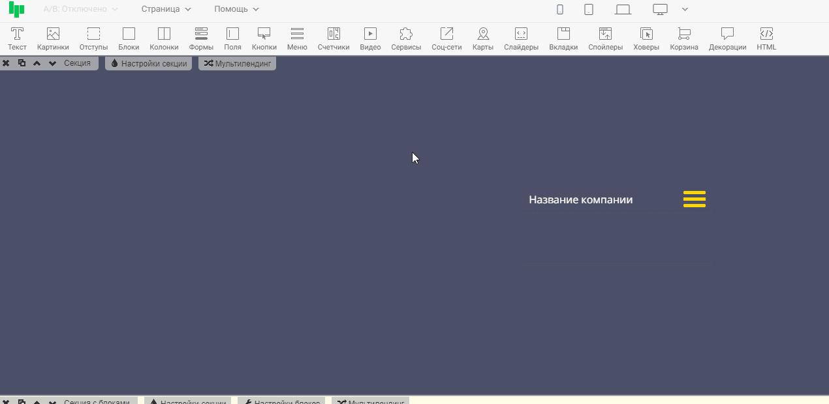Switch to tablet preview mode

click(589, 9)
